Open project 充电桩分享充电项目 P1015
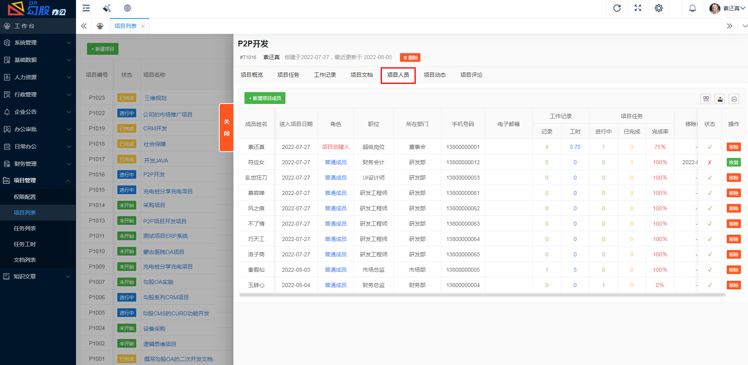 pyautogui.click(x=168, y=191)
